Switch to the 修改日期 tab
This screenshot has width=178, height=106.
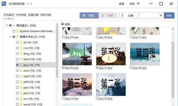[46, 15]
